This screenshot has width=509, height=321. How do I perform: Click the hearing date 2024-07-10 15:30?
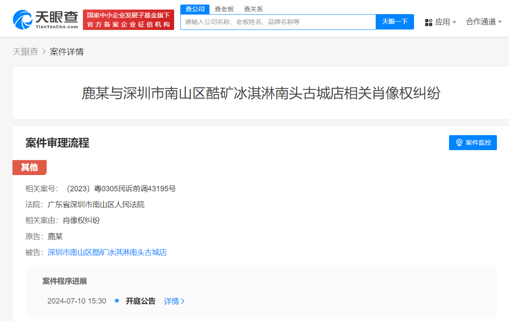[77, 301]
